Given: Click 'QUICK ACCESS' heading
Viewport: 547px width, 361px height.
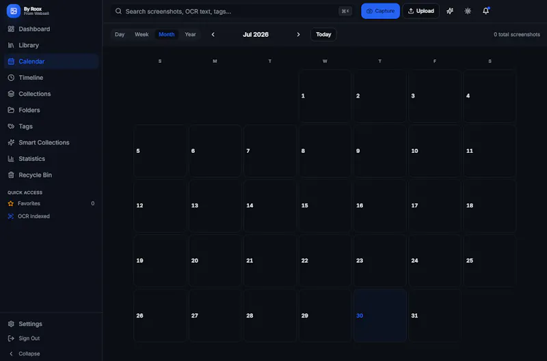Looking at the screenshot, I should coord(25,192).
